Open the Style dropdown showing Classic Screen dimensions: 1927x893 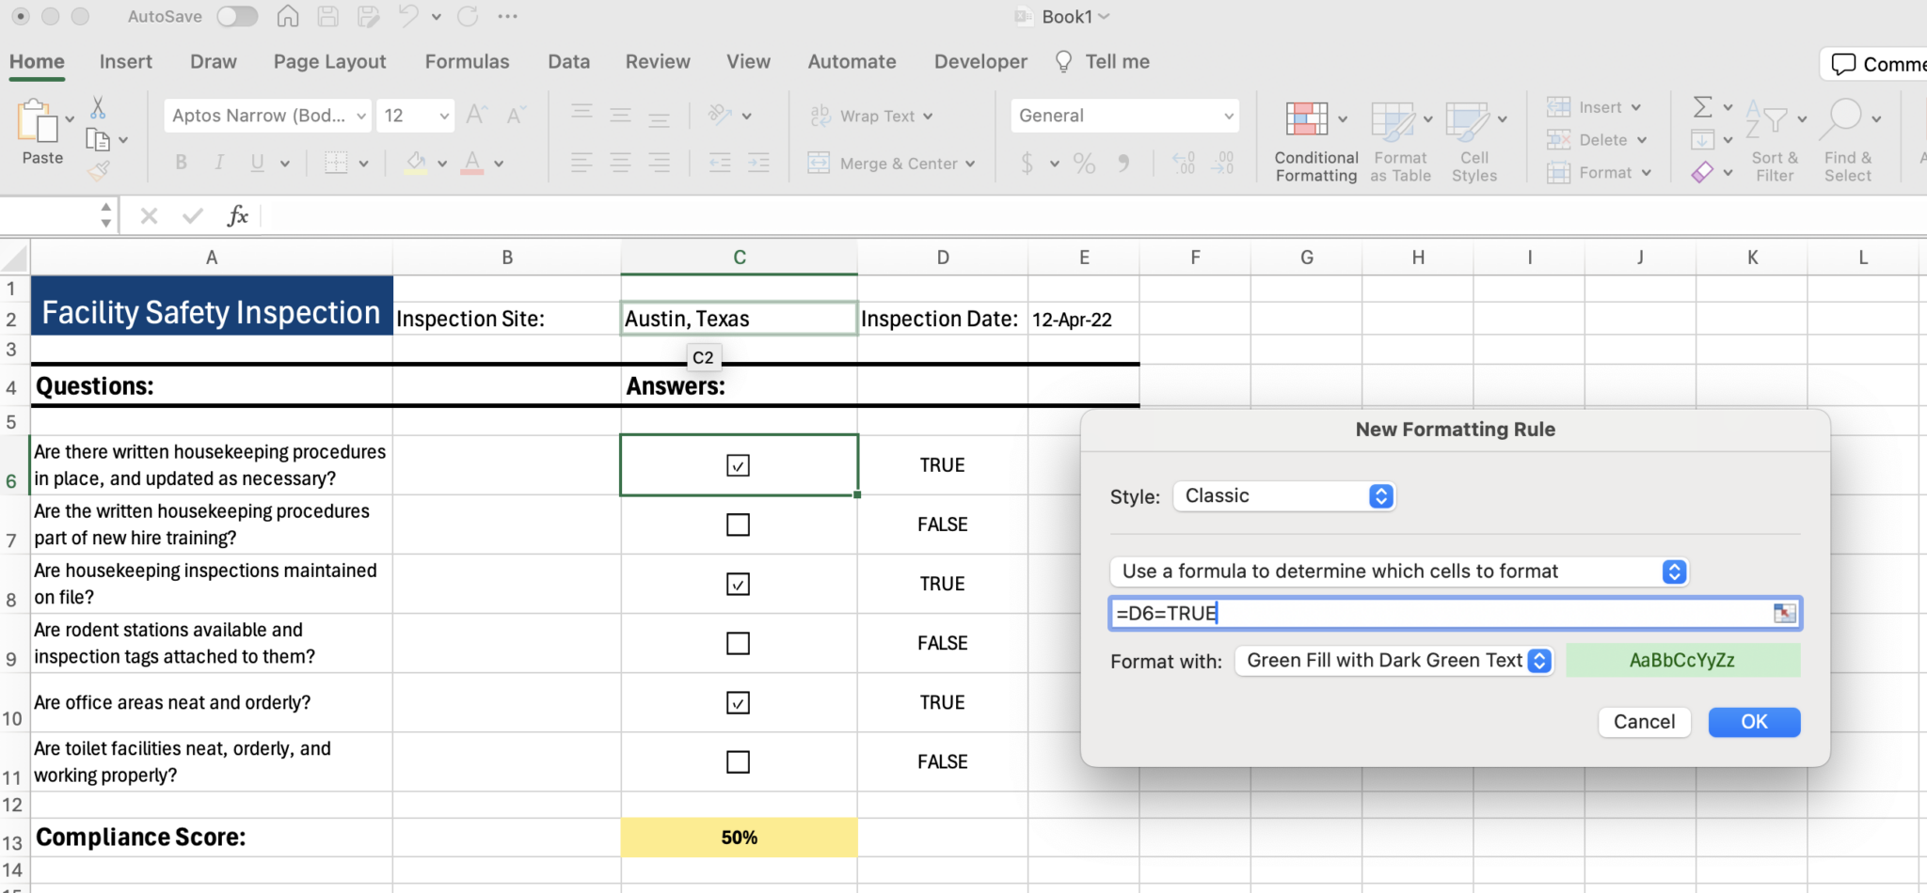coord(1283,495)
